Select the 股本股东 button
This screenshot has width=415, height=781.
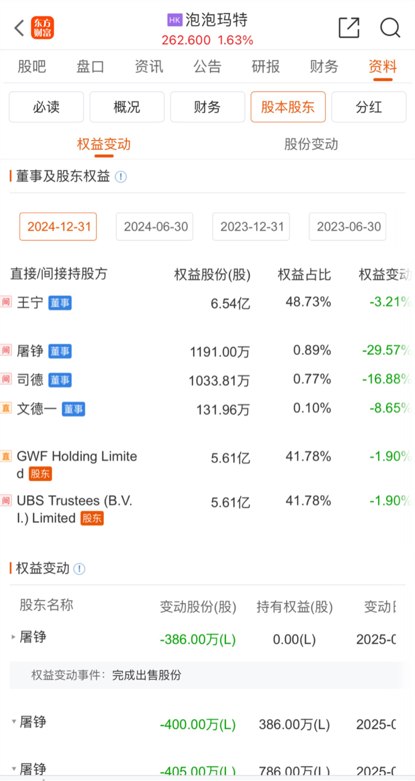tap(288, 107)
